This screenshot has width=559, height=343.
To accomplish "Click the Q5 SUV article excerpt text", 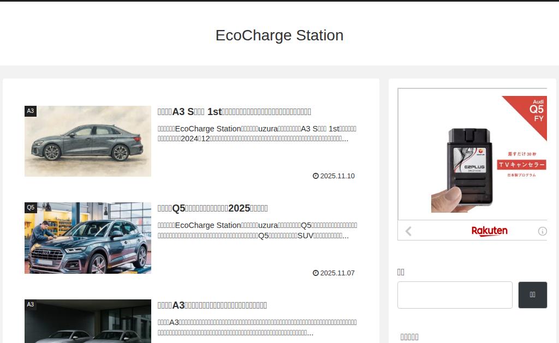I will click(x=258, y=231).
